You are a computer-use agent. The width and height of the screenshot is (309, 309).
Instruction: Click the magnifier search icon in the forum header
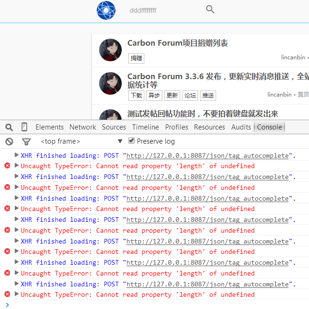(210, 9)
